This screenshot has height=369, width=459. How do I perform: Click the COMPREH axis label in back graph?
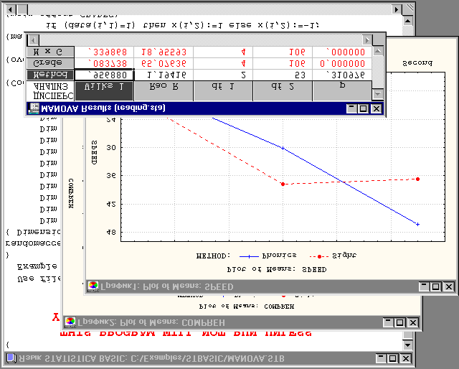pyautogui.click(x=71, y=193)
